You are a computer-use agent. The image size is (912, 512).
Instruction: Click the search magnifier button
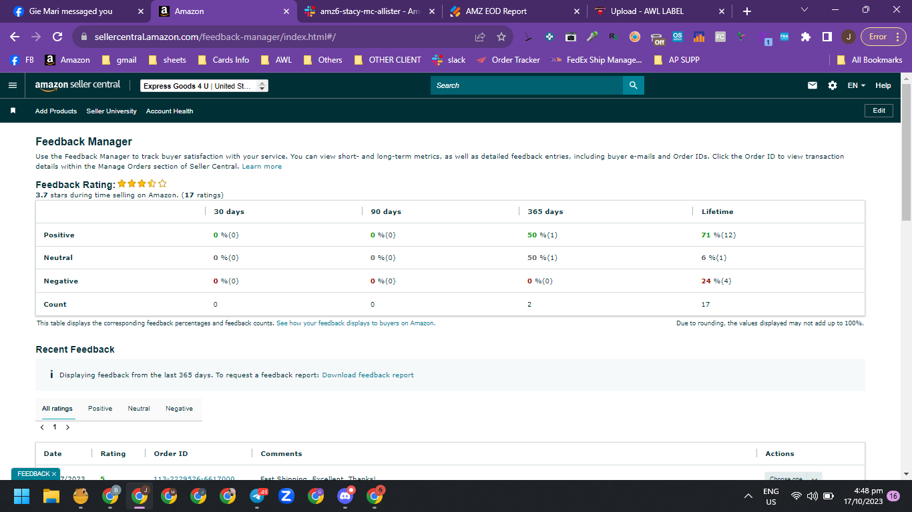pos(633,85)
